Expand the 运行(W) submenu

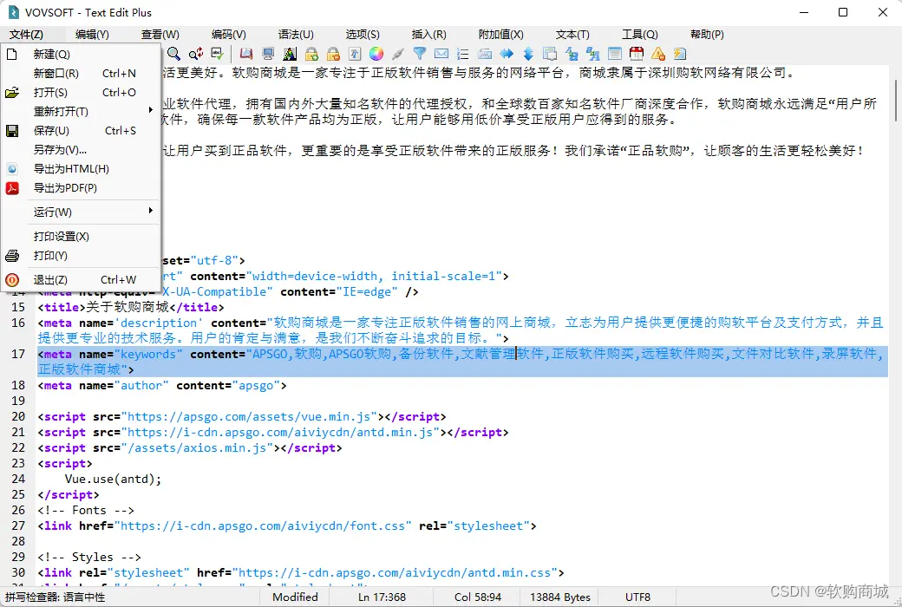pyautogui.click(x=81, y=212)
